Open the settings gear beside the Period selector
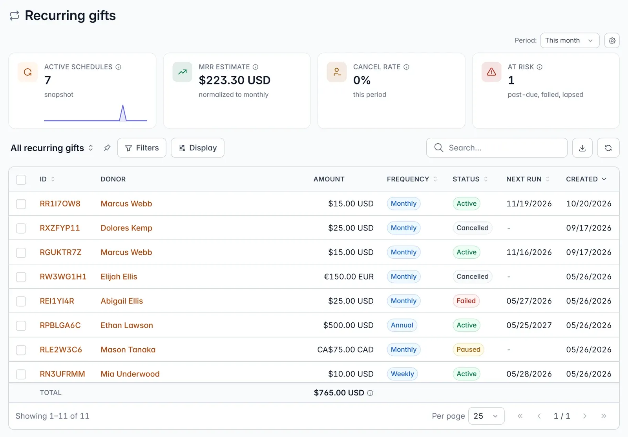Screen dimensions: 628x437 [x=612, y=40]
